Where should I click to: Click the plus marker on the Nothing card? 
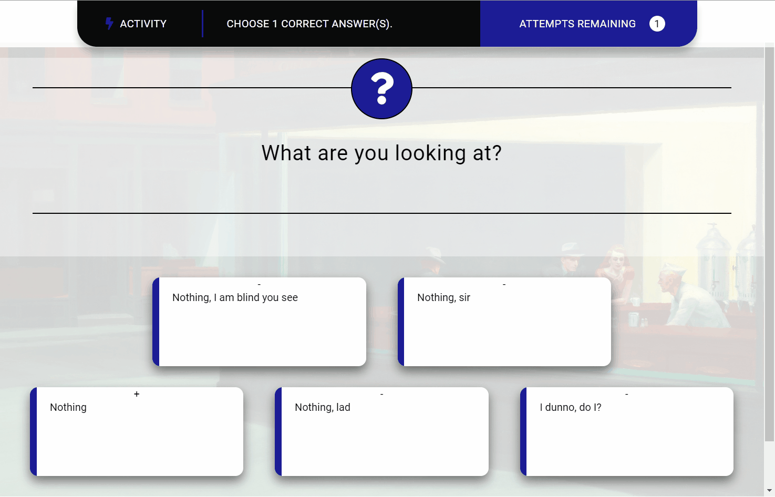click(137, 394)
